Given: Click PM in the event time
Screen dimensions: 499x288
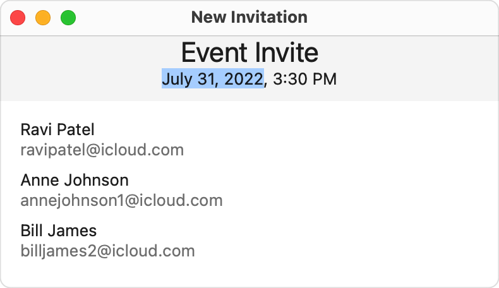Looking at the screenshot, I should pos(325,79).
